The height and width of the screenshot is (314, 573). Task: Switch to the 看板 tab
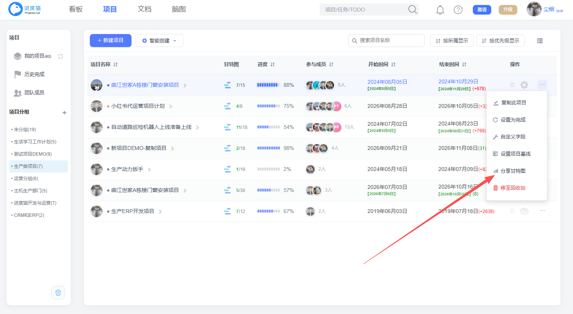pos(76,9)
